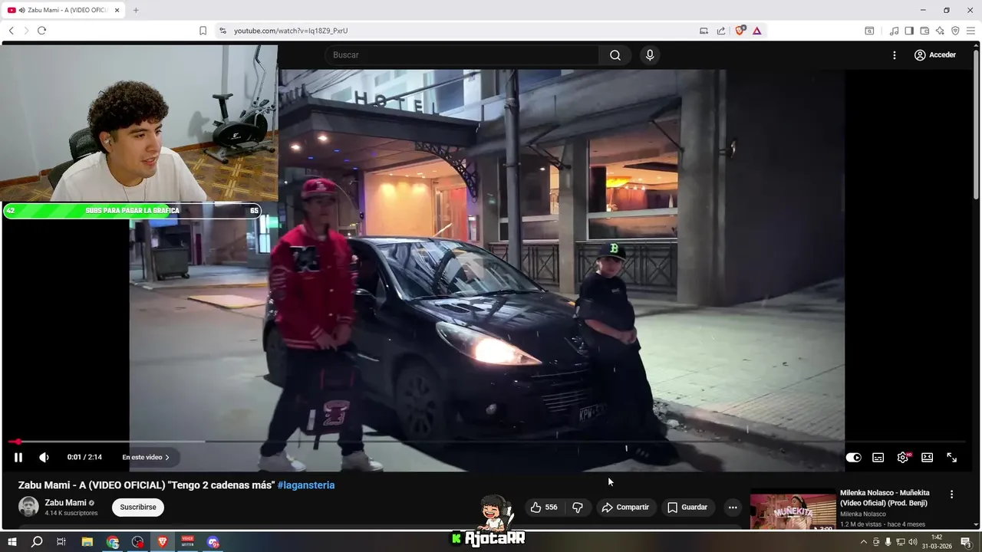Open a new browser tab
The height and width of the screenshot is (552, 982).
point(136,10)
